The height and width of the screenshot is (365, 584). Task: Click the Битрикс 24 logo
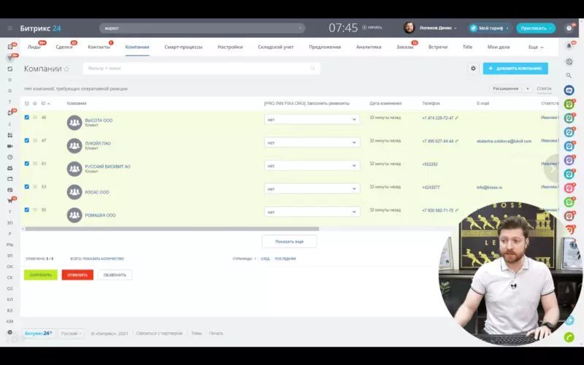point(40,28)
